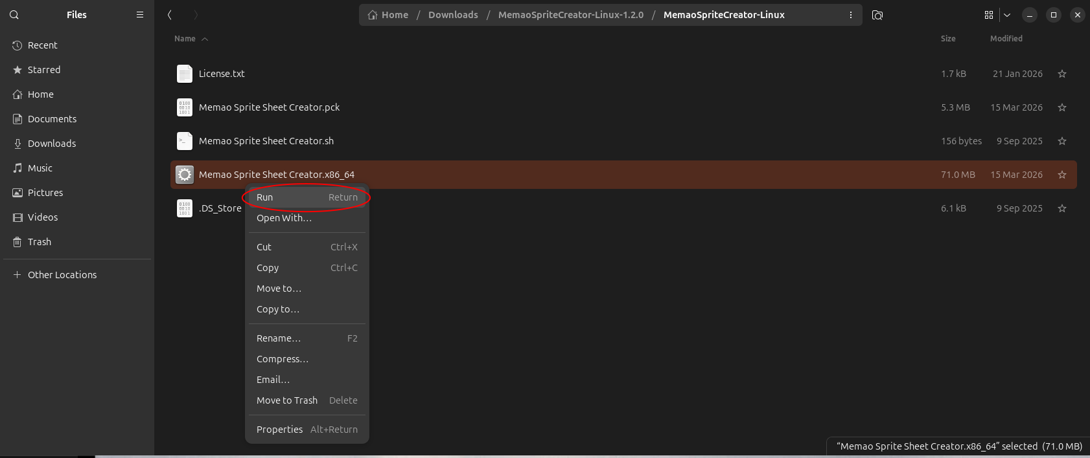This screenshot has height=458, width=1090.
Task: Open view options dropdown arrow
Action: (1007, 15)
